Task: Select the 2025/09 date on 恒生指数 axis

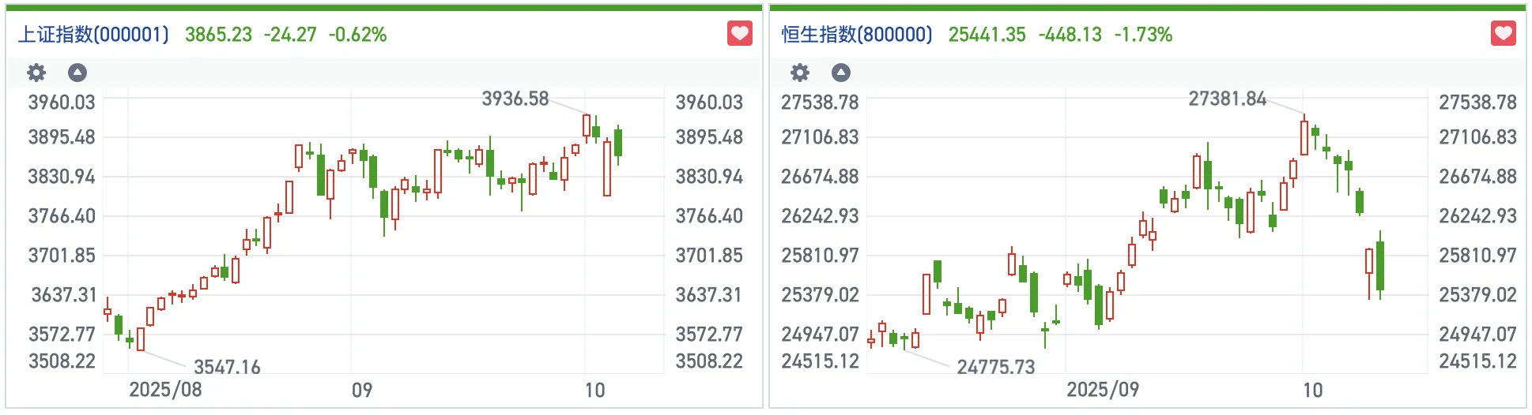Action: point(1103,390)
